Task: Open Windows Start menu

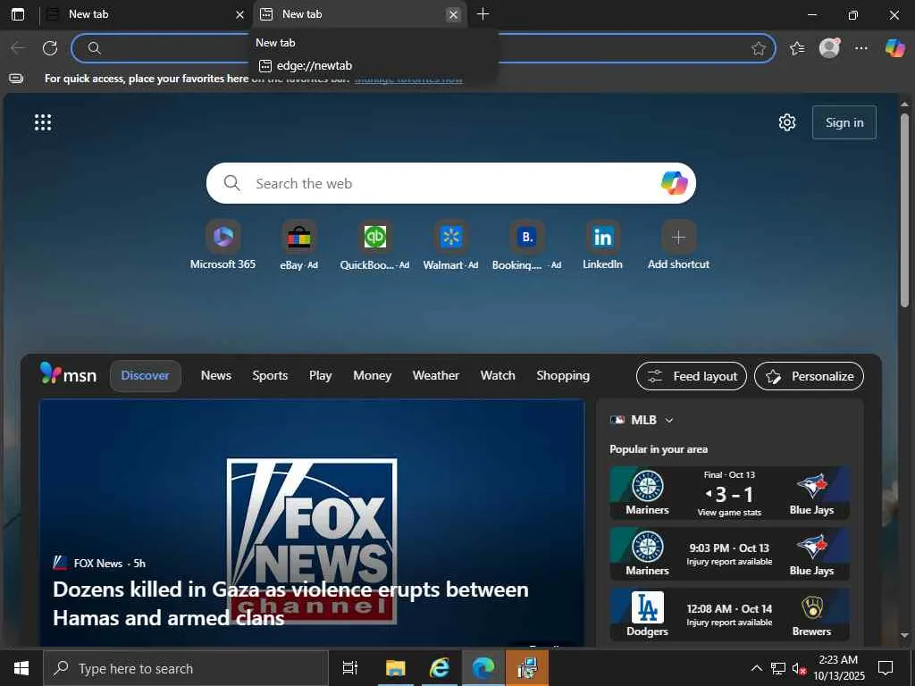Action: (21, 668)
